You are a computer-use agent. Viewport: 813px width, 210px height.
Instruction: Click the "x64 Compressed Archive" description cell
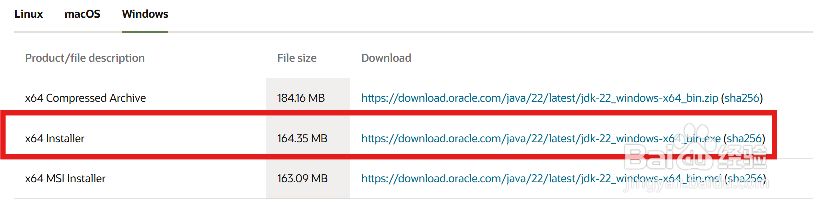[x=85, y=98]
